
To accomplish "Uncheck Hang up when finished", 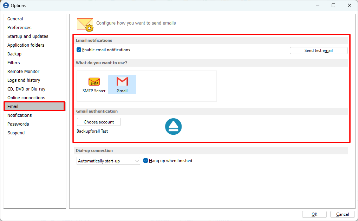I will click(x=145, y=161).
